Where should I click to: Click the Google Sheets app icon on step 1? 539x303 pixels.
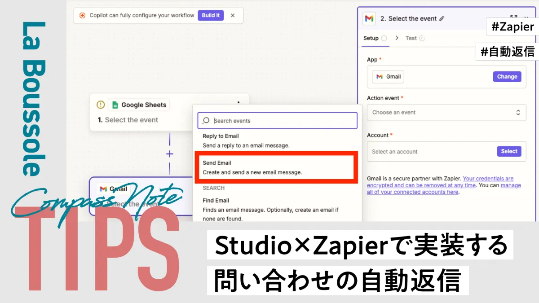click(x=116, y=105)
